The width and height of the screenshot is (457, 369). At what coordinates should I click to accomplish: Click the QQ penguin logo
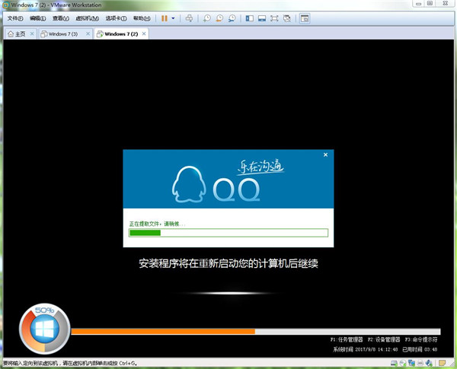[189, 184]
